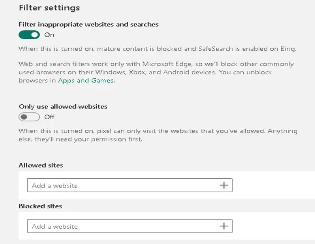Click the plus icon for Blocked sites
The height and width of the screenshot is (244, 315).
click(x=224, y=226)
